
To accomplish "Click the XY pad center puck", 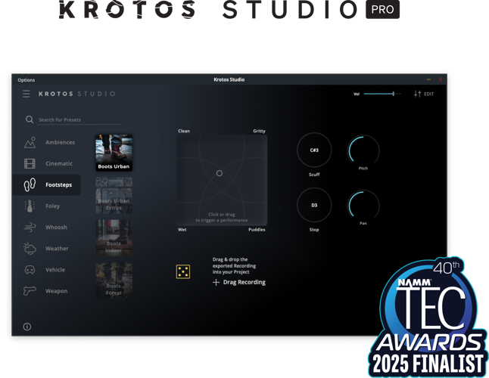I will click(220, 173).
